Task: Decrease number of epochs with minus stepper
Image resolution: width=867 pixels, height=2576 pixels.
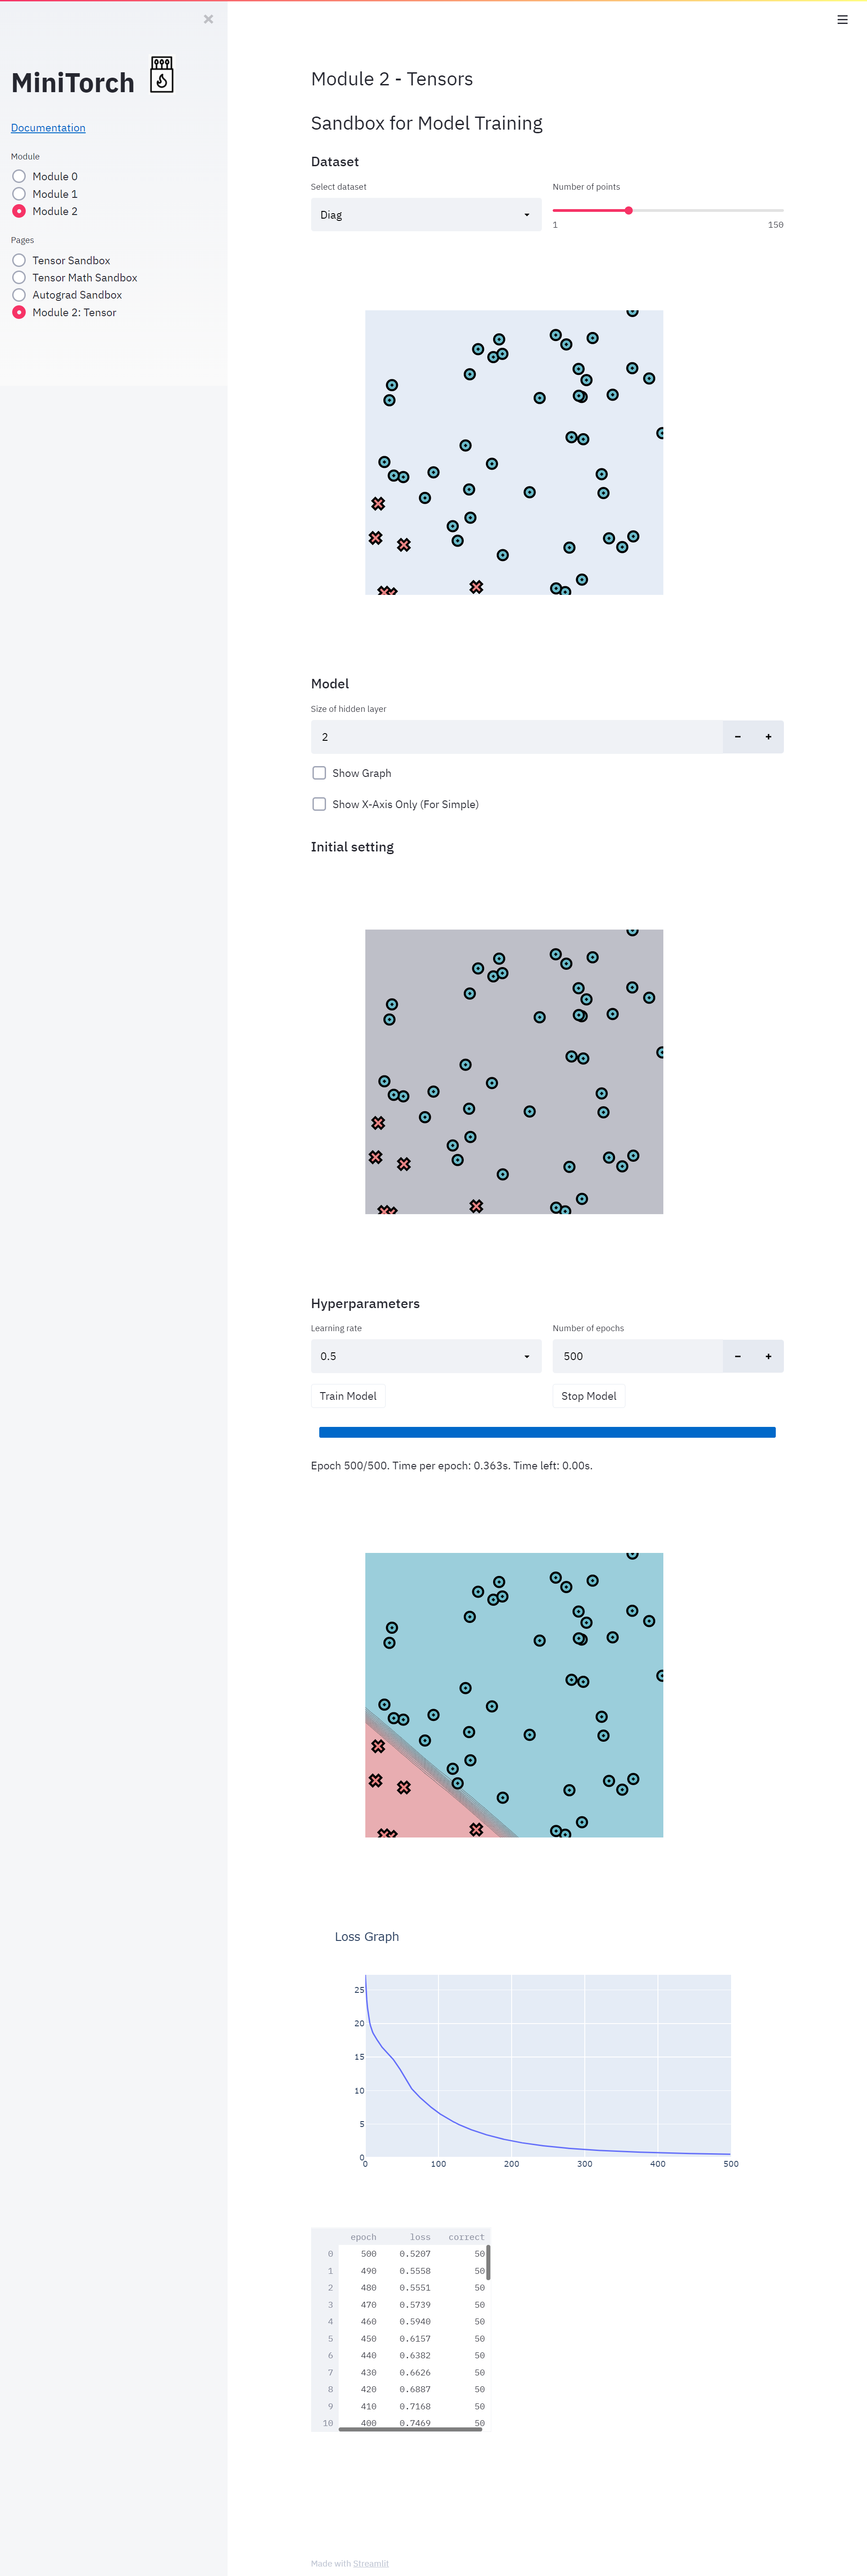Action: [x=737, y=1356]
